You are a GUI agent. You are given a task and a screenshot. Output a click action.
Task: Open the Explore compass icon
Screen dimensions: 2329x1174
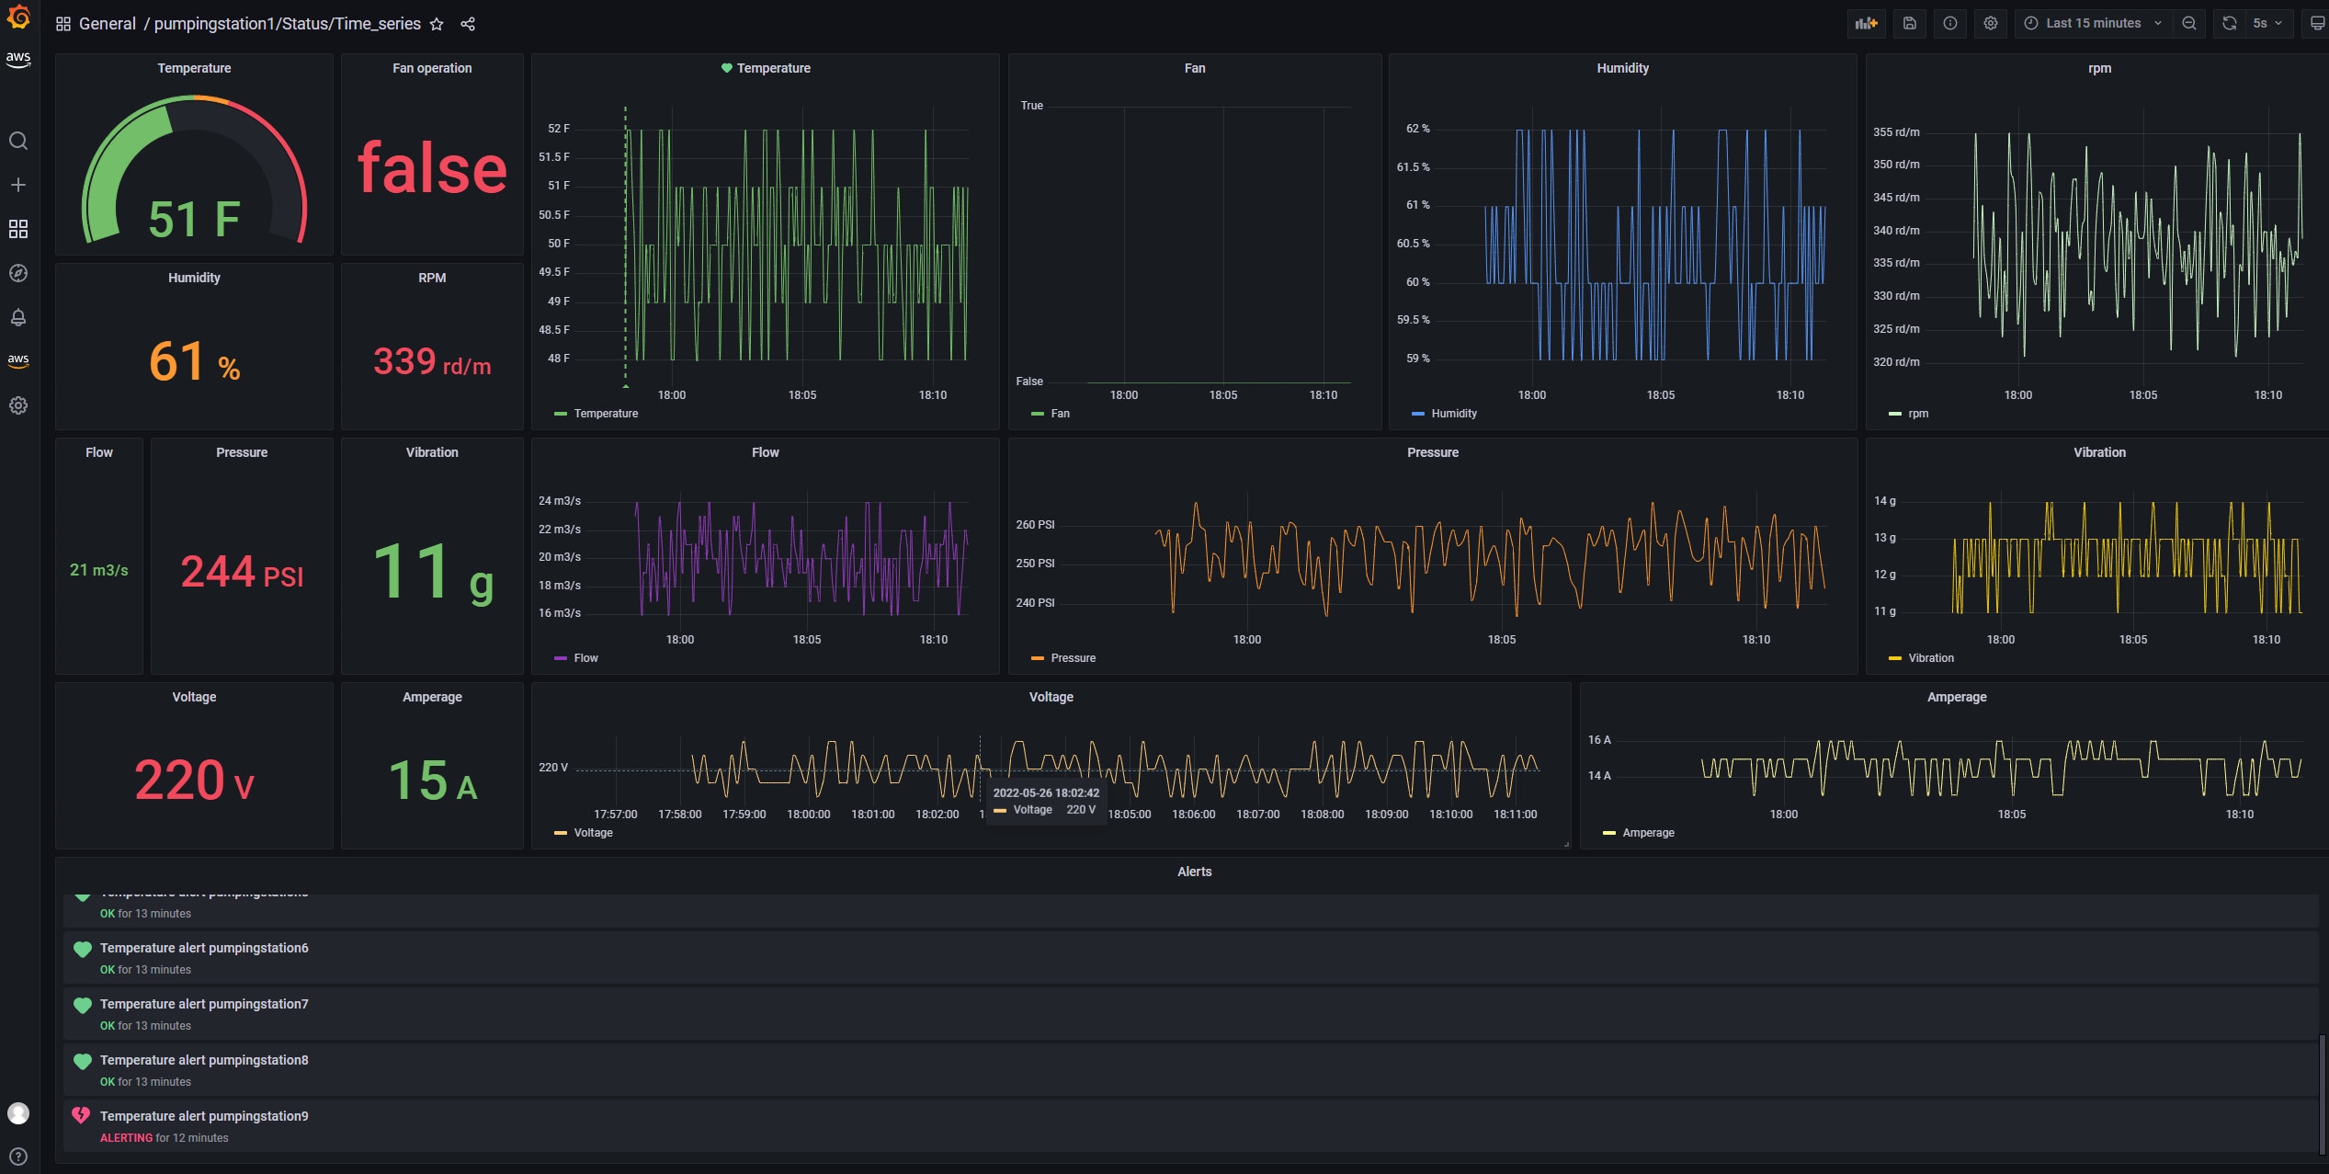18,273
